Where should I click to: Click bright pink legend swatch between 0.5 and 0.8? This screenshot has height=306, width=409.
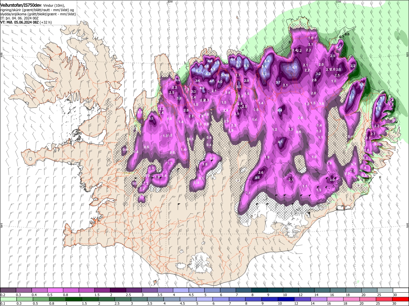(x=55, y=290)
